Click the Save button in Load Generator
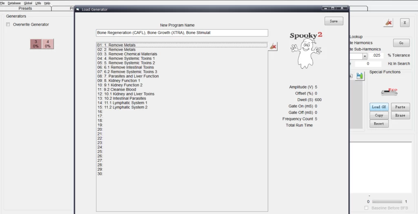418x214 pixels. [334, 21]
